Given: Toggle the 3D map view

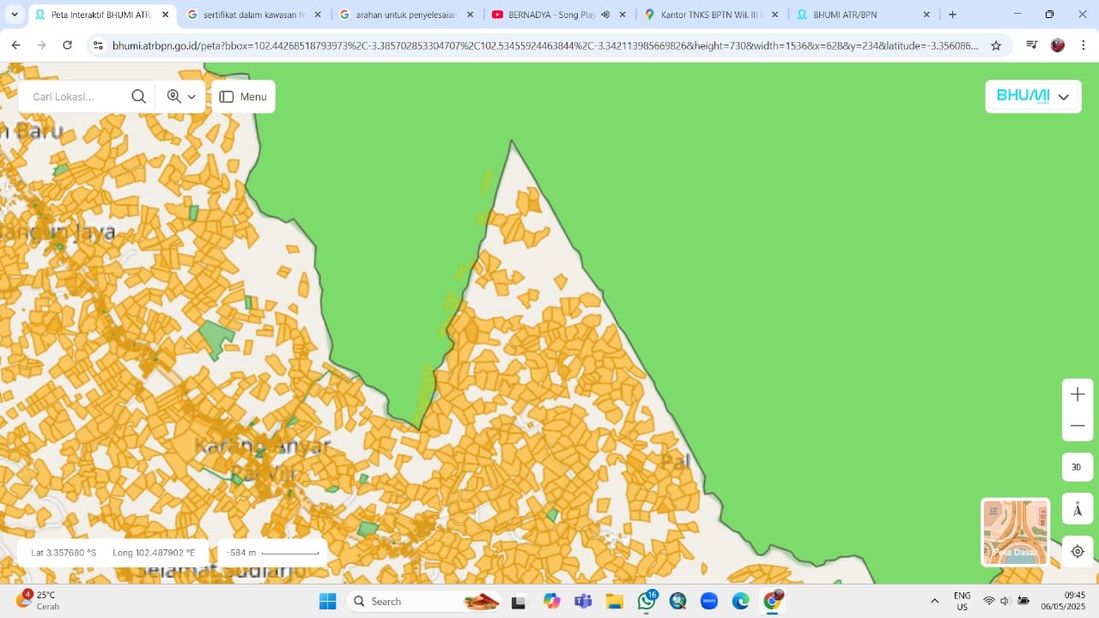Looking at the screenshot, I should 1077,467.
